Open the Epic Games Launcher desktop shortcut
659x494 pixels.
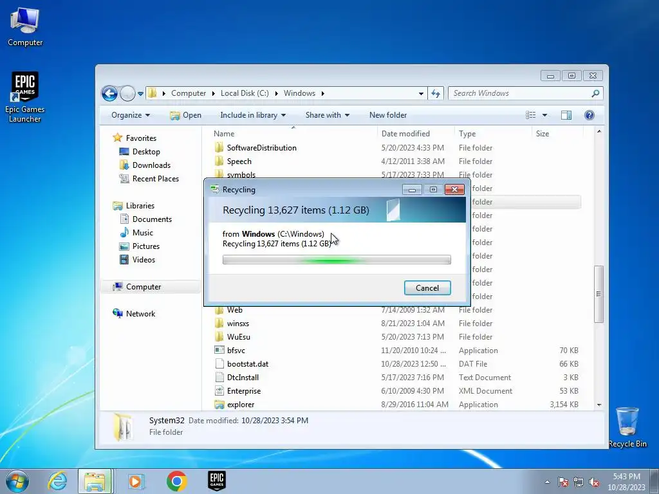click(x=25, y=97)
